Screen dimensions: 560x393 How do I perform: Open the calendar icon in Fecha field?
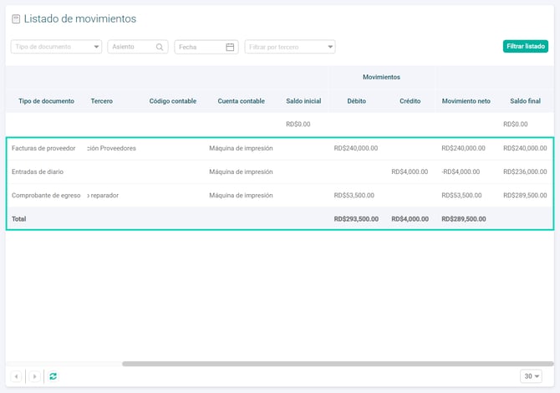coord(230,47)
